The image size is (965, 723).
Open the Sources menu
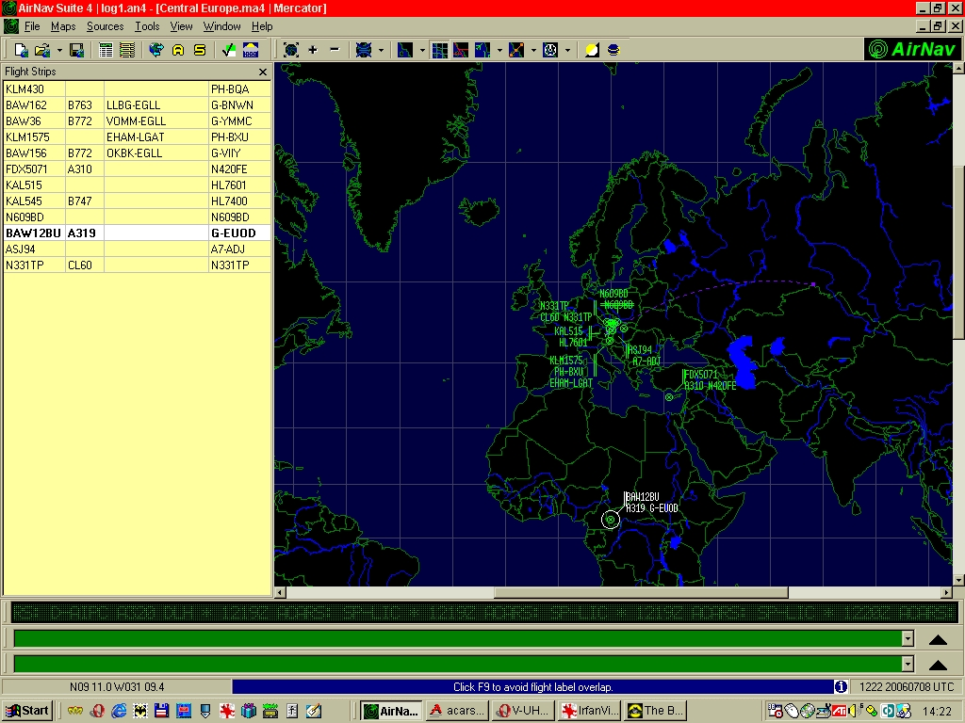coord(106,26)
